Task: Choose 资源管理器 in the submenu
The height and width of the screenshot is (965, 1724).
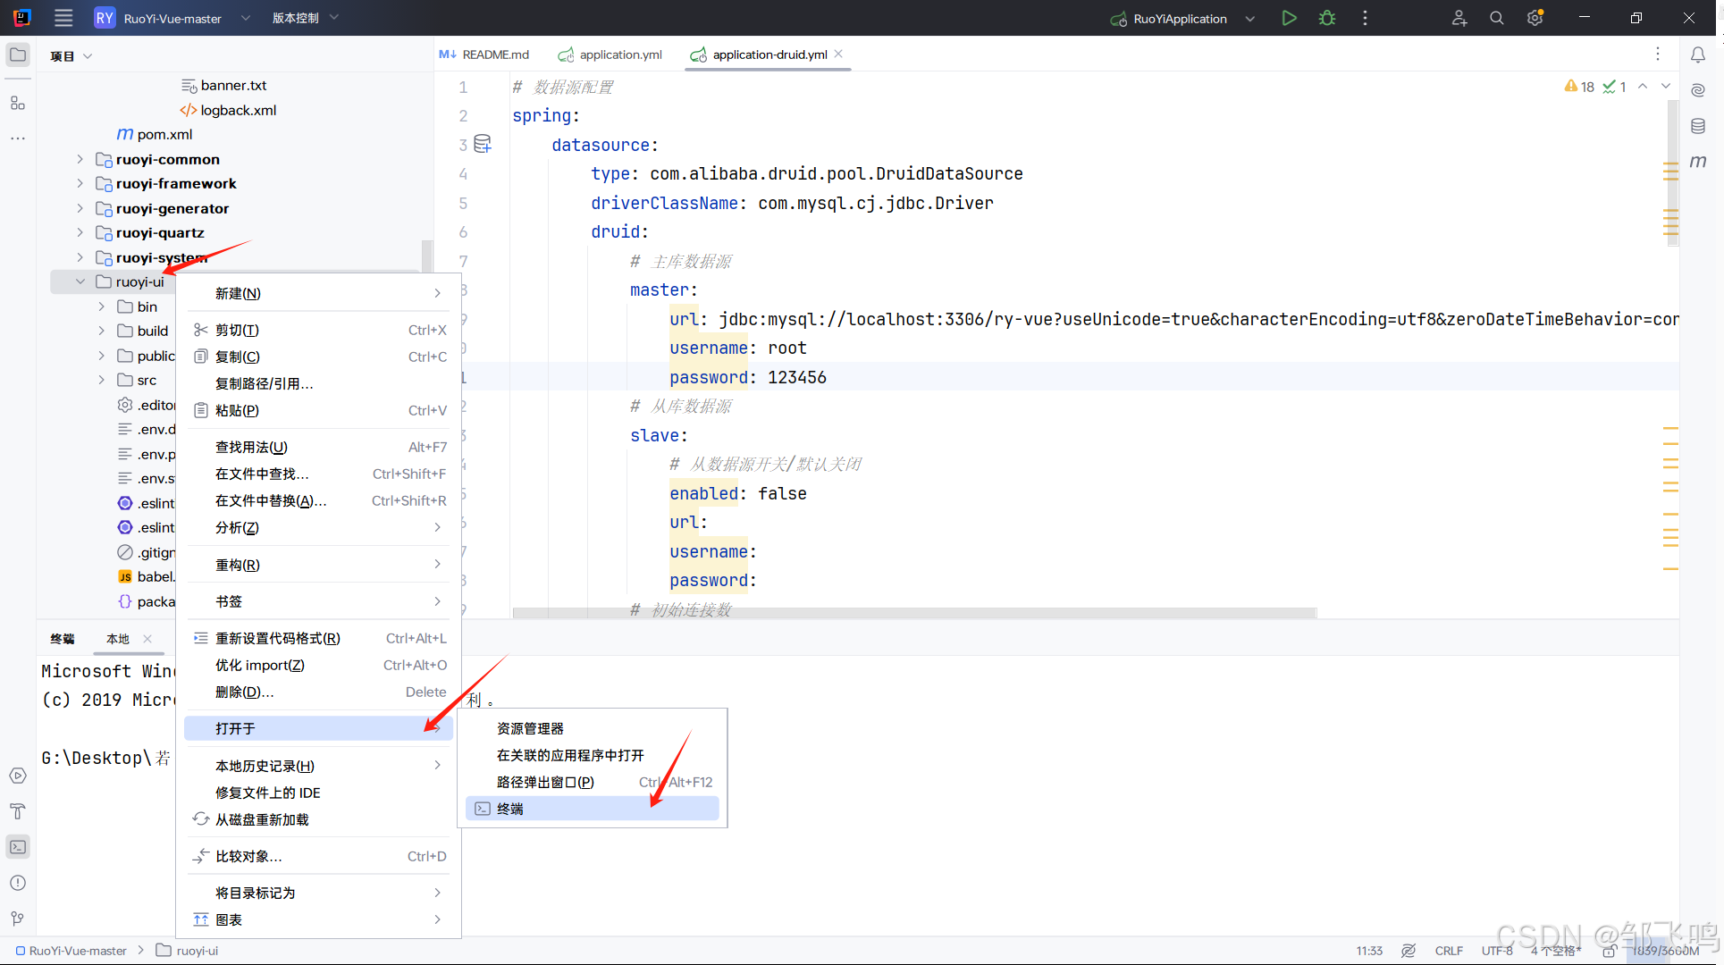Action: 593,728
